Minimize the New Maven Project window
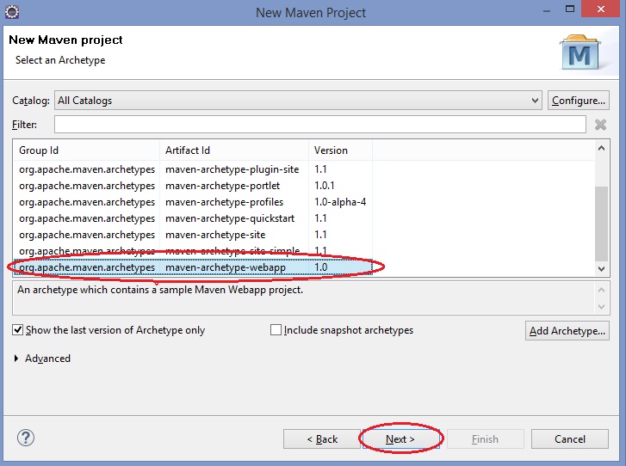Image resolution: width=626 pixels, height=466 pixels. pyautogui.click(x=547, y=9)
